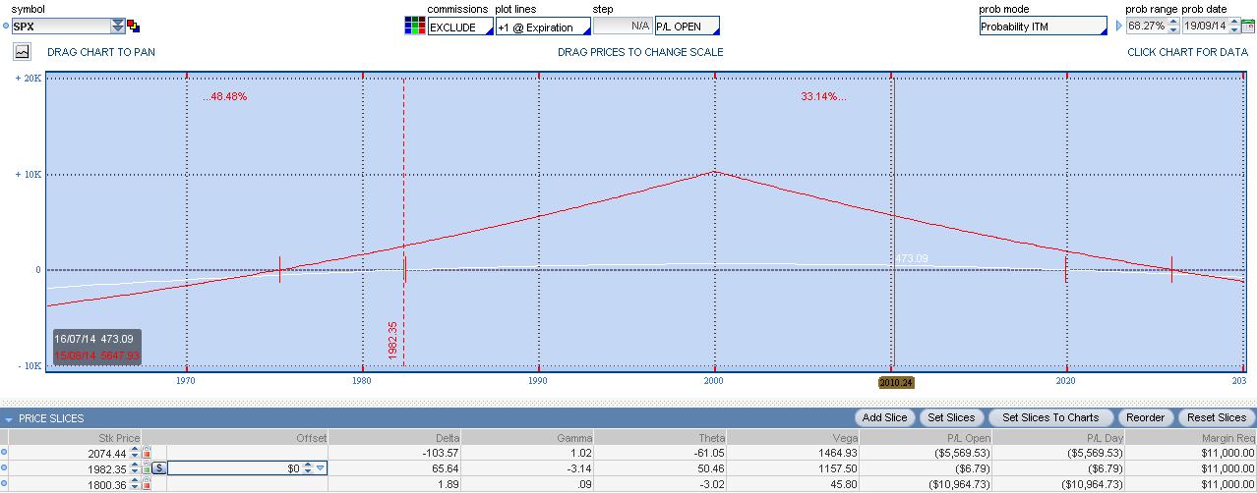Click the step N/A field

tap(623, 27)
